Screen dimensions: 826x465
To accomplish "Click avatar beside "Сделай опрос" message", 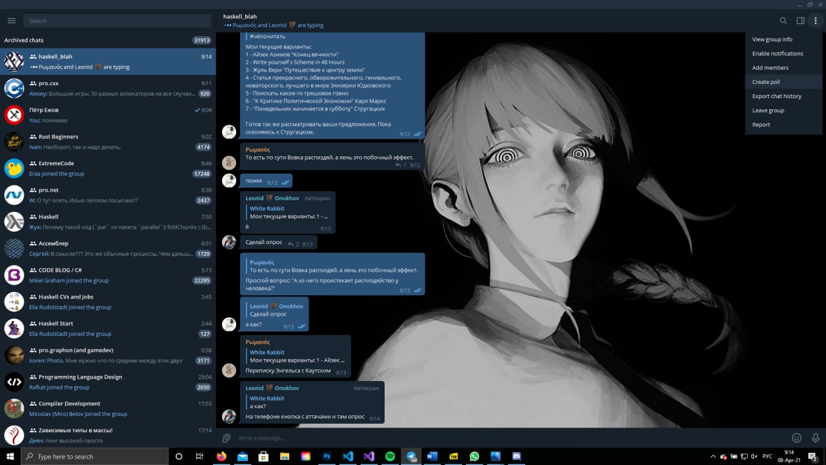I will click(229, 242).
